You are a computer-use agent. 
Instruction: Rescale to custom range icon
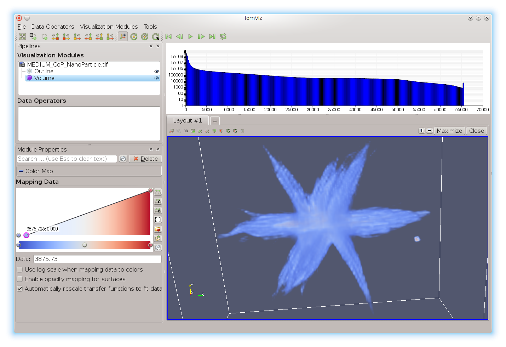[158, 201]
